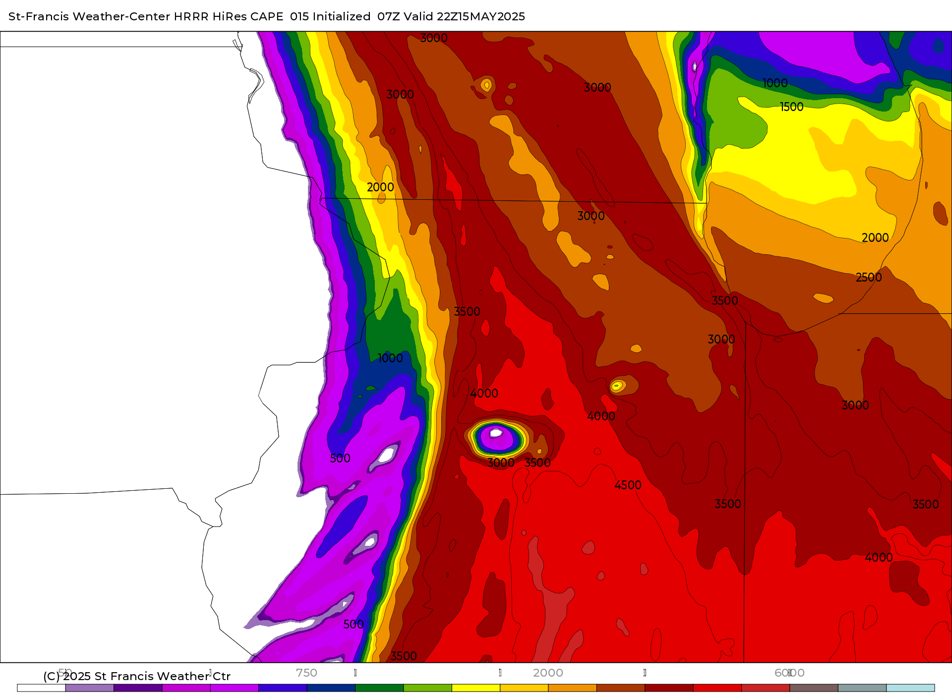
Task: Select the slate gray legend swatch
Action: (x=862, y=688)
